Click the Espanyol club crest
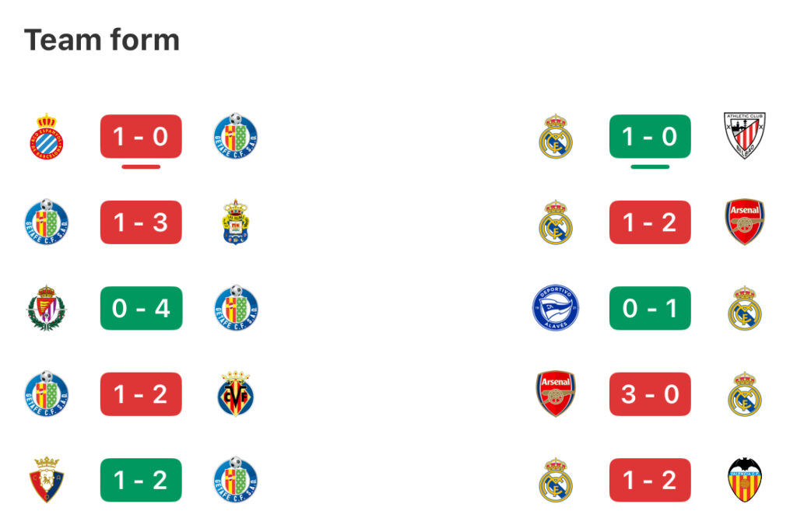The height and width of the screenshot is (532, 797). tap(46, 136)
